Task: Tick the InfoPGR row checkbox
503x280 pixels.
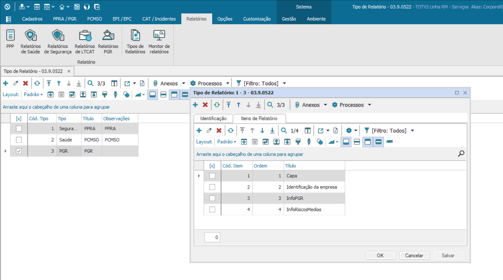Action: pos(212,198)
